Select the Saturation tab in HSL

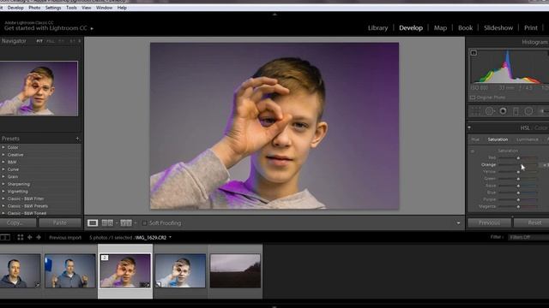pos(498,139)
